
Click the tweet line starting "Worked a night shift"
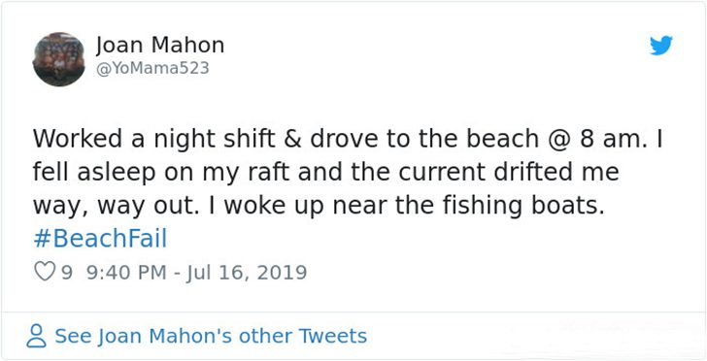(x=348, y=140)
